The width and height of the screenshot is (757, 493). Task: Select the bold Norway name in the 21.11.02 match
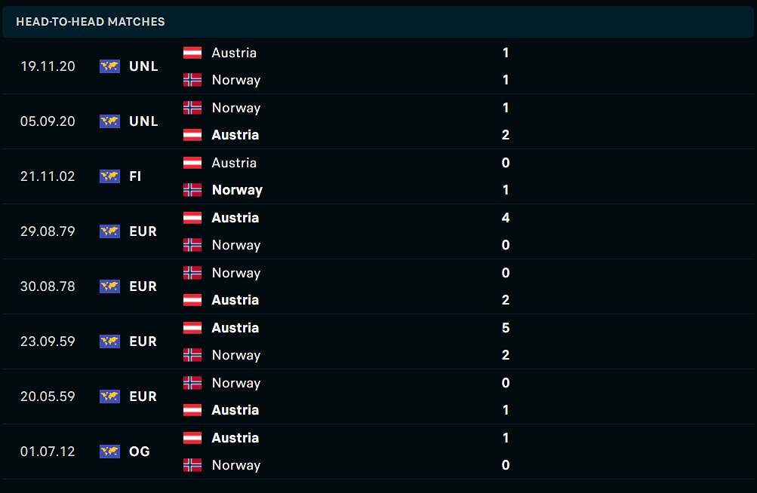click(x=237, y=189)
